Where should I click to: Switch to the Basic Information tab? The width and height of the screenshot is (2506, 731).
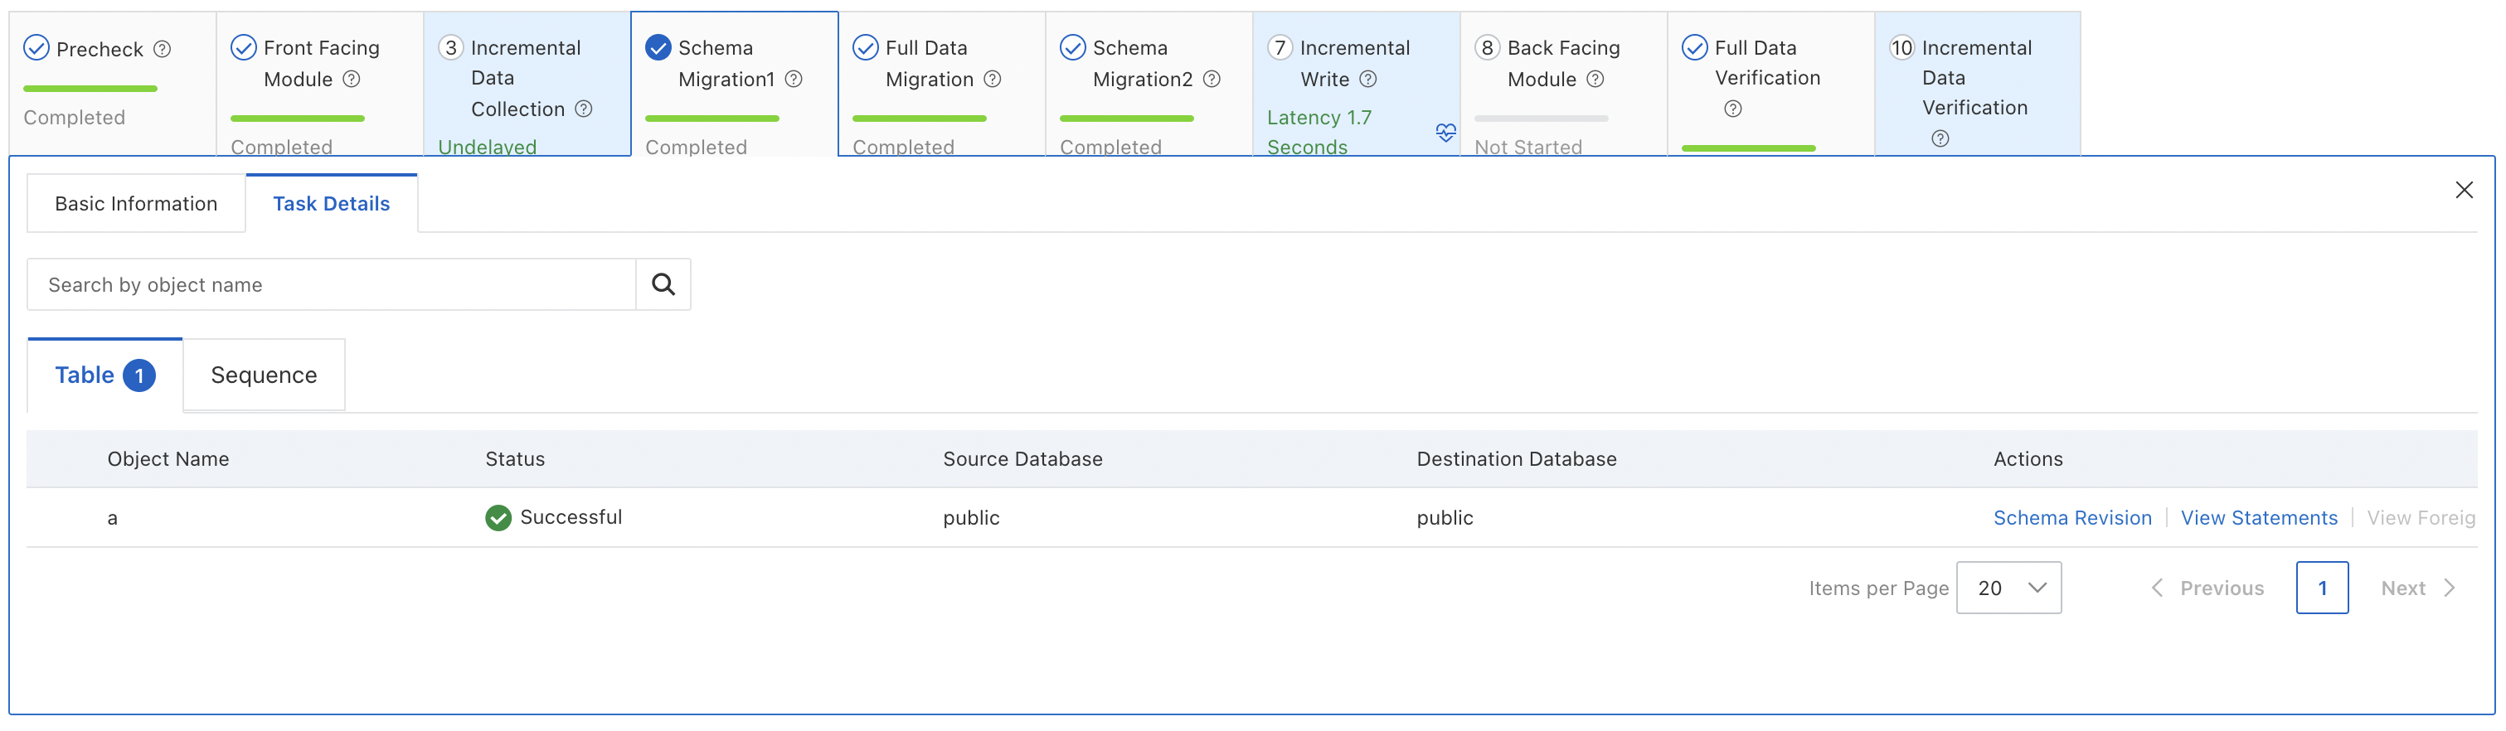click(136, 203)
